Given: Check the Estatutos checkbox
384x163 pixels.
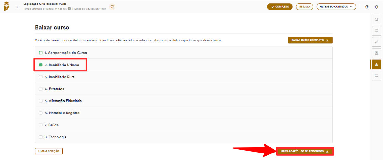Looking at the screenshot, I should tap(41, 89).
